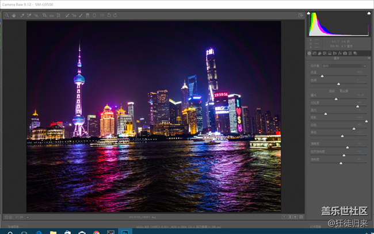Pick the White Balance eyedropper tool
The width and height of the screenshot is (374, 234).
tap(22, 16)
